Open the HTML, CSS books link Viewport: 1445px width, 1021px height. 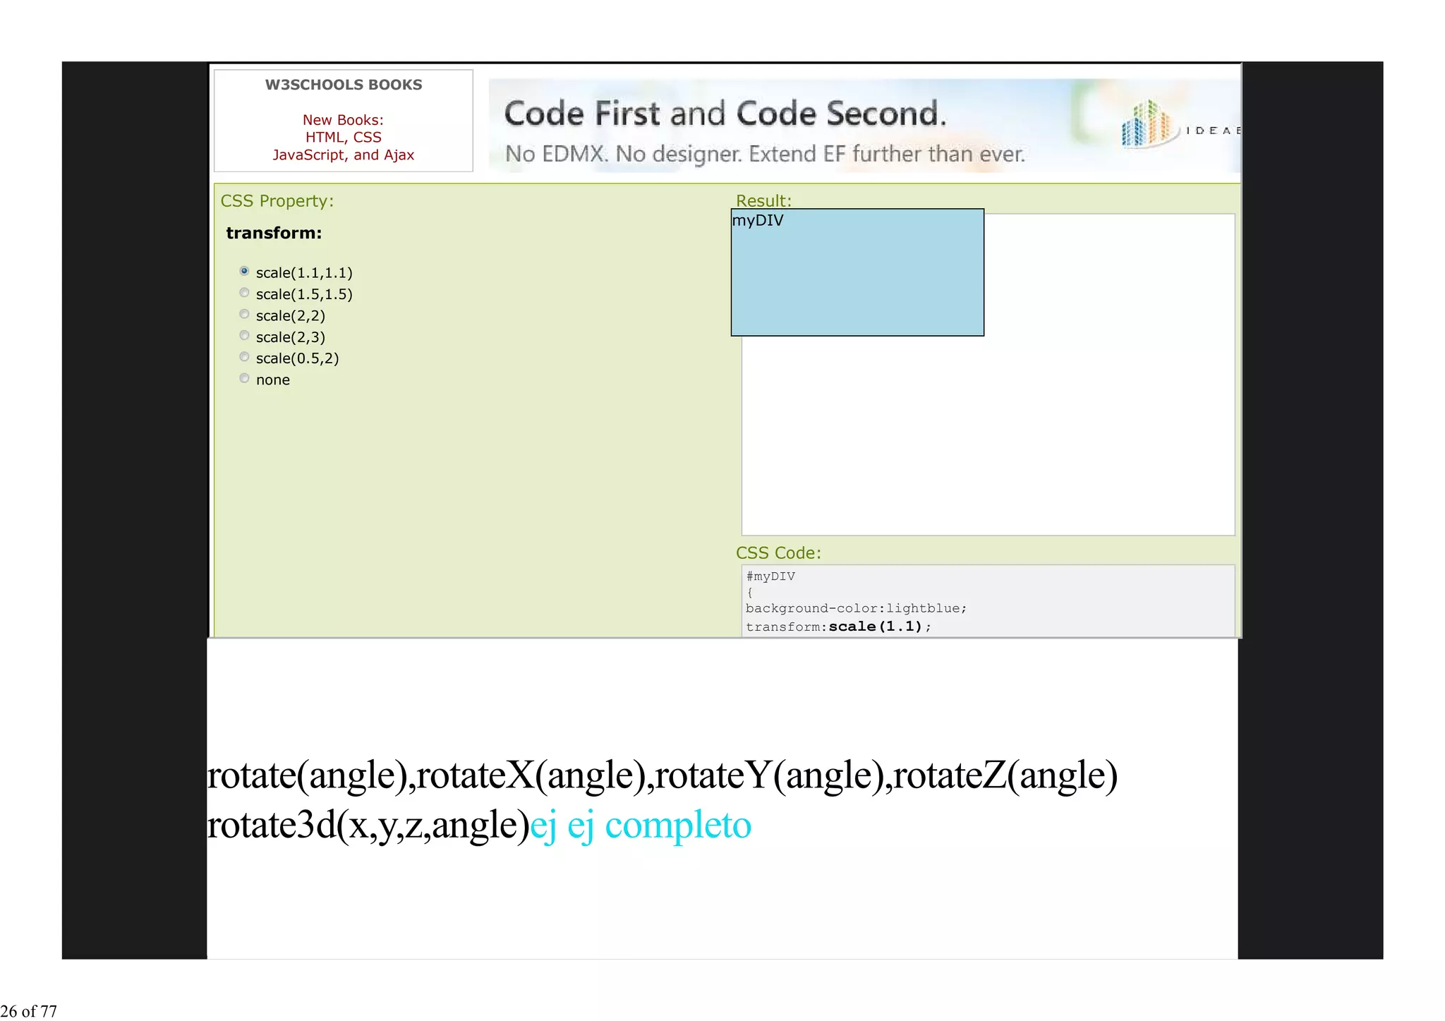343,138
